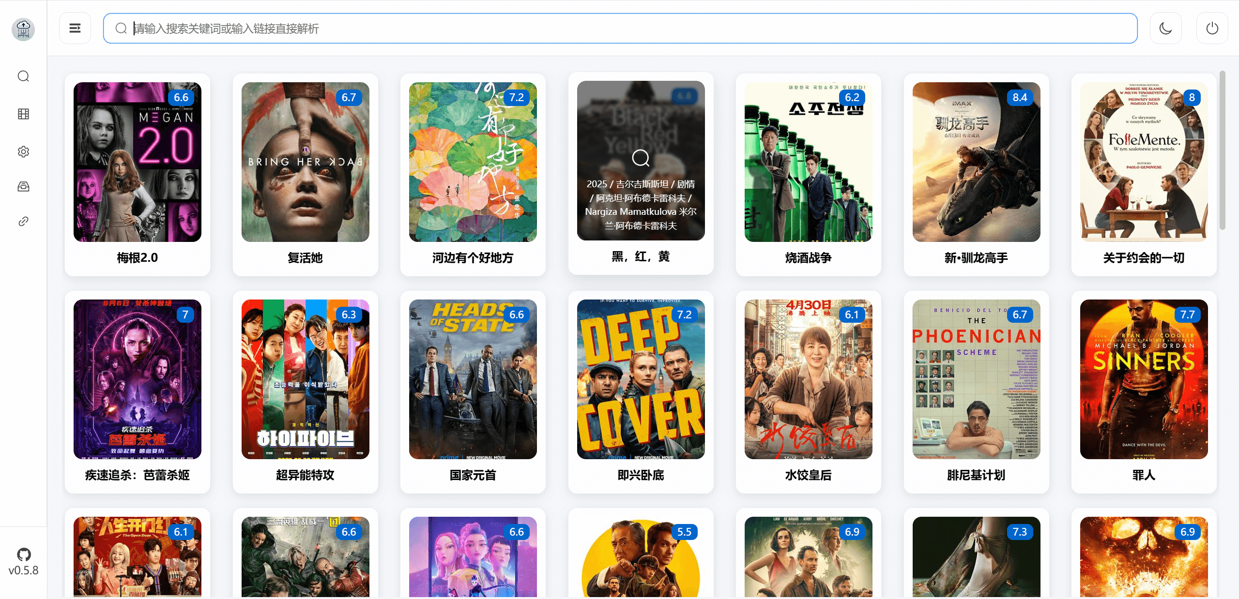The height and width of the screenshot is (599, 1239).
Task: Open the grid table view in sidebar
Action: pos(23,114)
